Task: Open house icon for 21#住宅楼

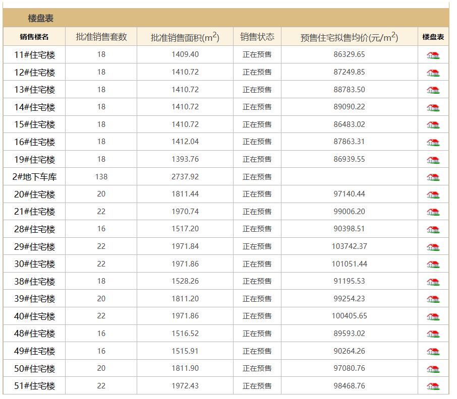Action: [x=433, y=212]
